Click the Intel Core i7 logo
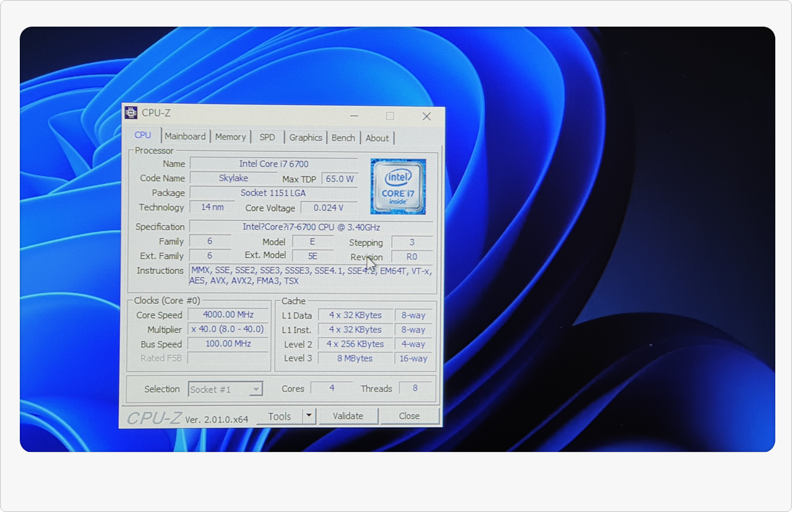Image resolution: width=792 pixels, height=512 pixels. [398, 186]
